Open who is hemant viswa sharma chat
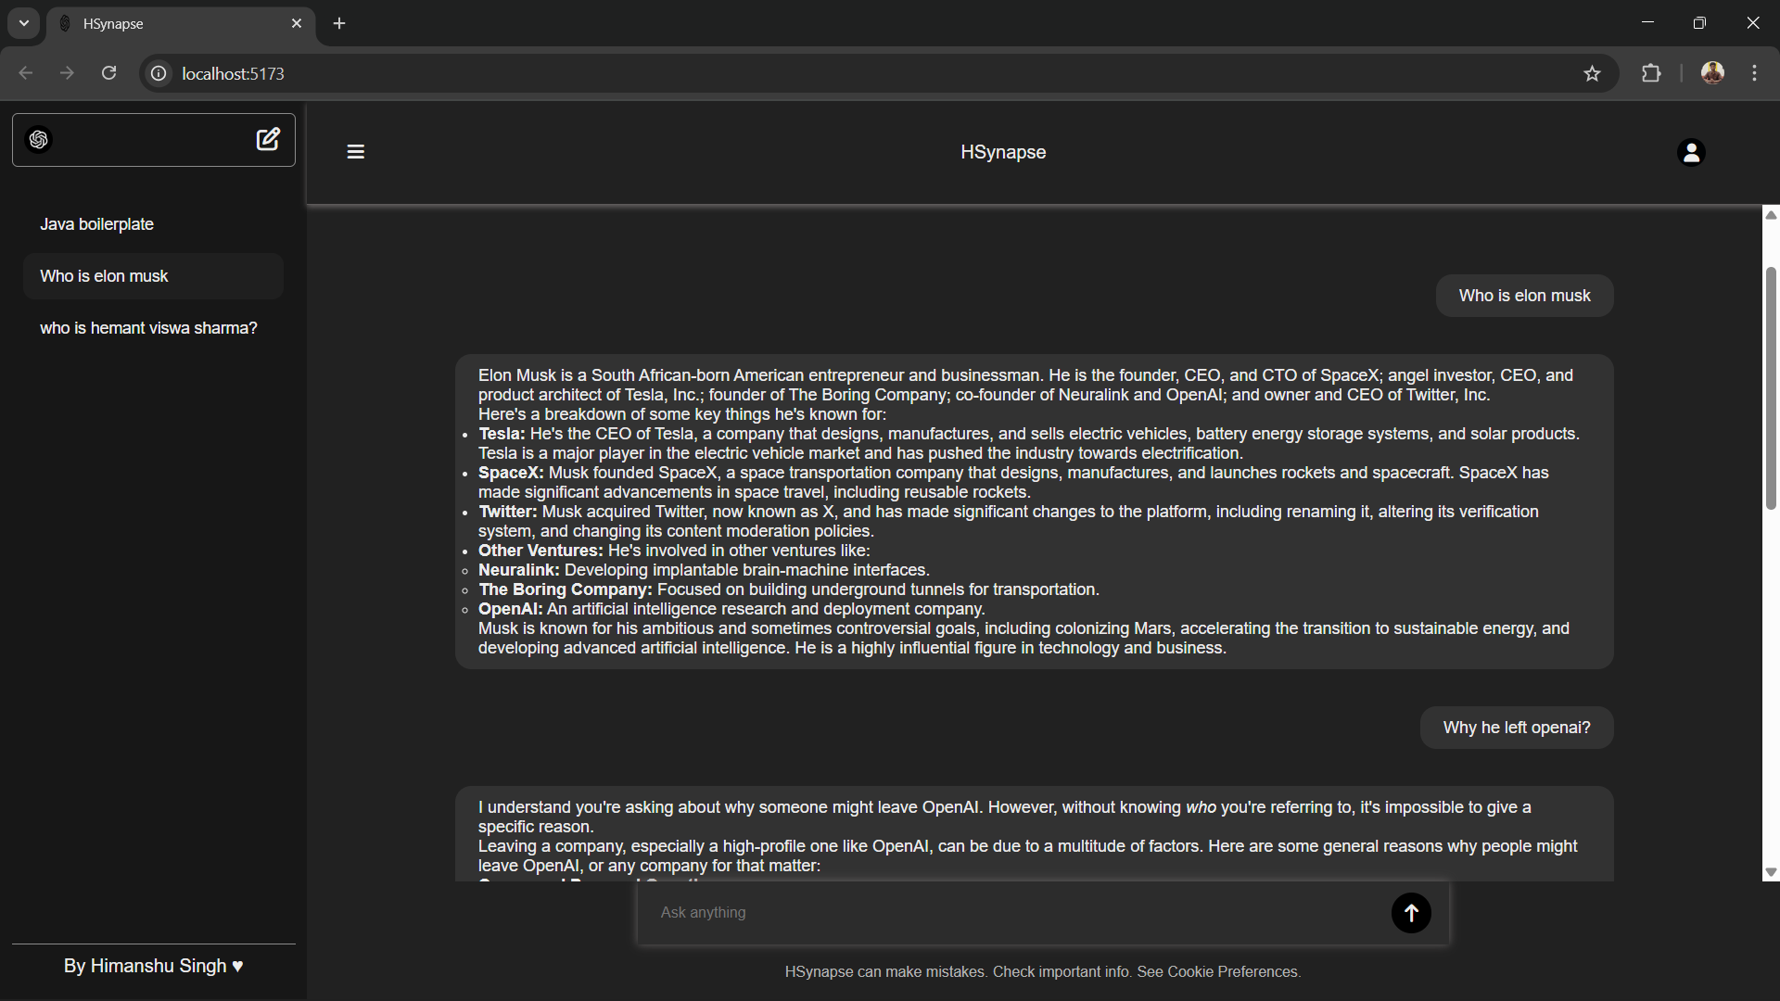Viewport: 1780px width, 1001px height. click(x=148, y=328)
